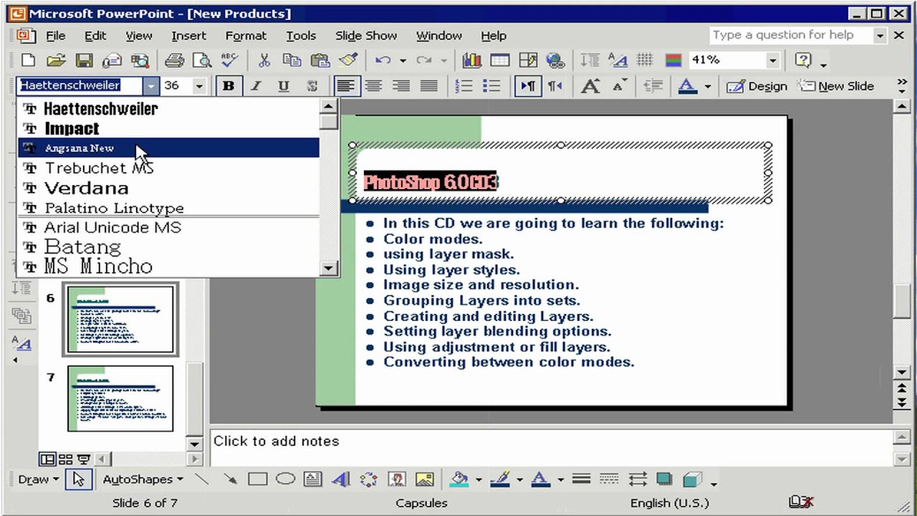The image size is (917, 516).
Task: Center the text alignment
Action: click(373, 86)
